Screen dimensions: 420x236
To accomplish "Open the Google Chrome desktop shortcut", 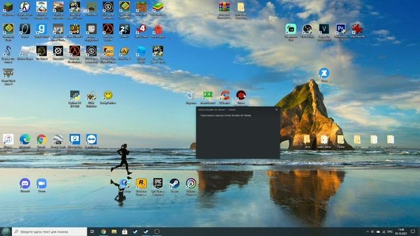I will 41,140.
